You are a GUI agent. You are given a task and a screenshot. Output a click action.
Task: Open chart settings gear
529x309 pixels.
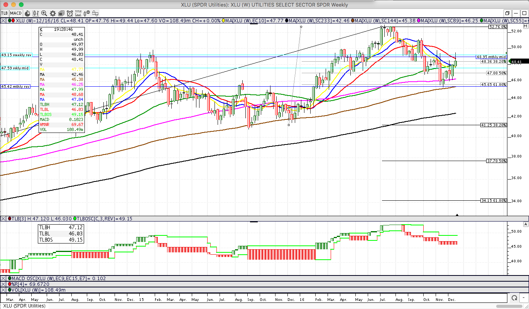pyautogui.click(x=52, y=13)
